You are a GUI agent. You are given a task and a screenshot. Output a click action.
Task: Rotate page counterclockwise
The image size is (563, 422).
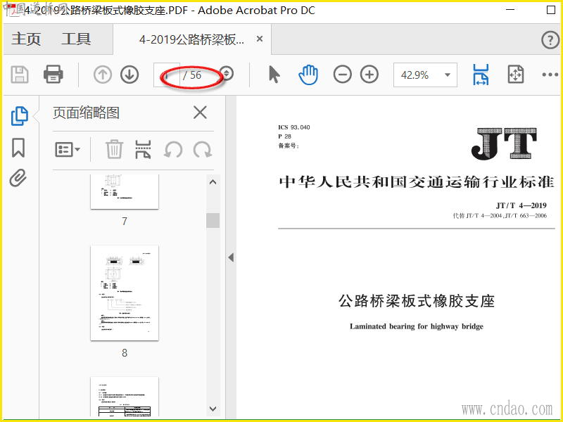point(173,149)
